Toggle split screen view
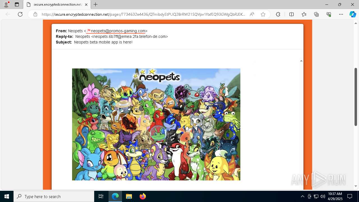The height and width of the screenshot is (202, 359). tap(291, 14)
